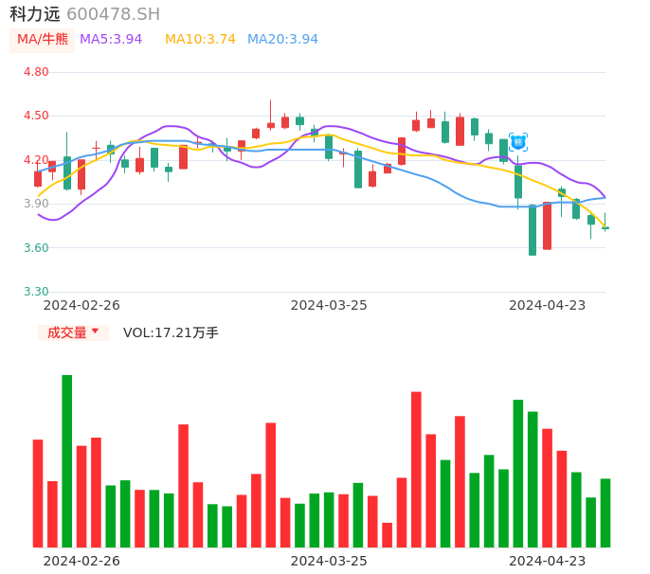Open the 成交量 indicator dropdown
The image size is (650, 574).
coord(73,332)
